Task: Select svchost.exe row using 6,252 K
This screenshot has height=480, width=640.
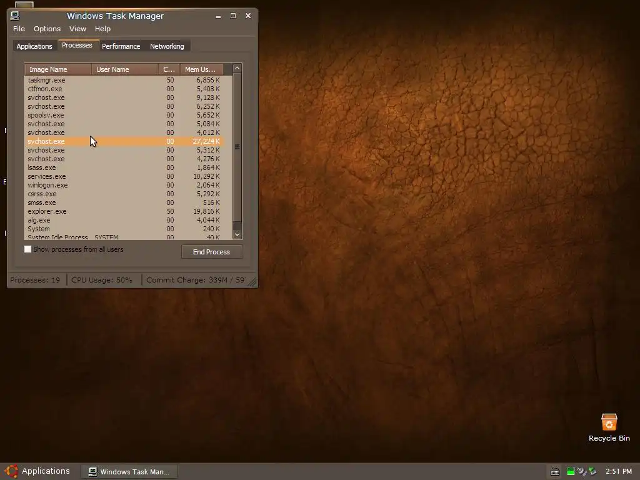Action: (x=124, y=106)
